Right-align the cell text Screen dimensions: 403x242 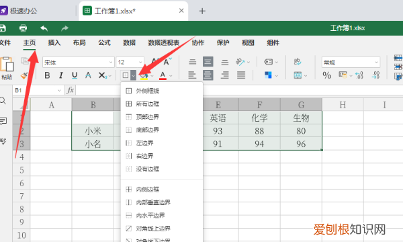[225, 75]
